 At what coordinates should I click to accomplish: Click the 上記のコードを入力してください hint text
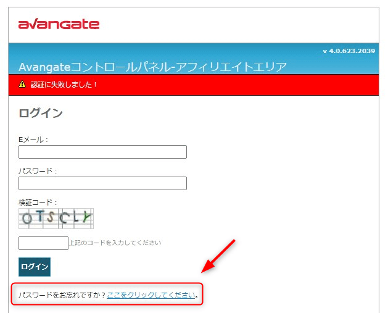pos(115,243)
